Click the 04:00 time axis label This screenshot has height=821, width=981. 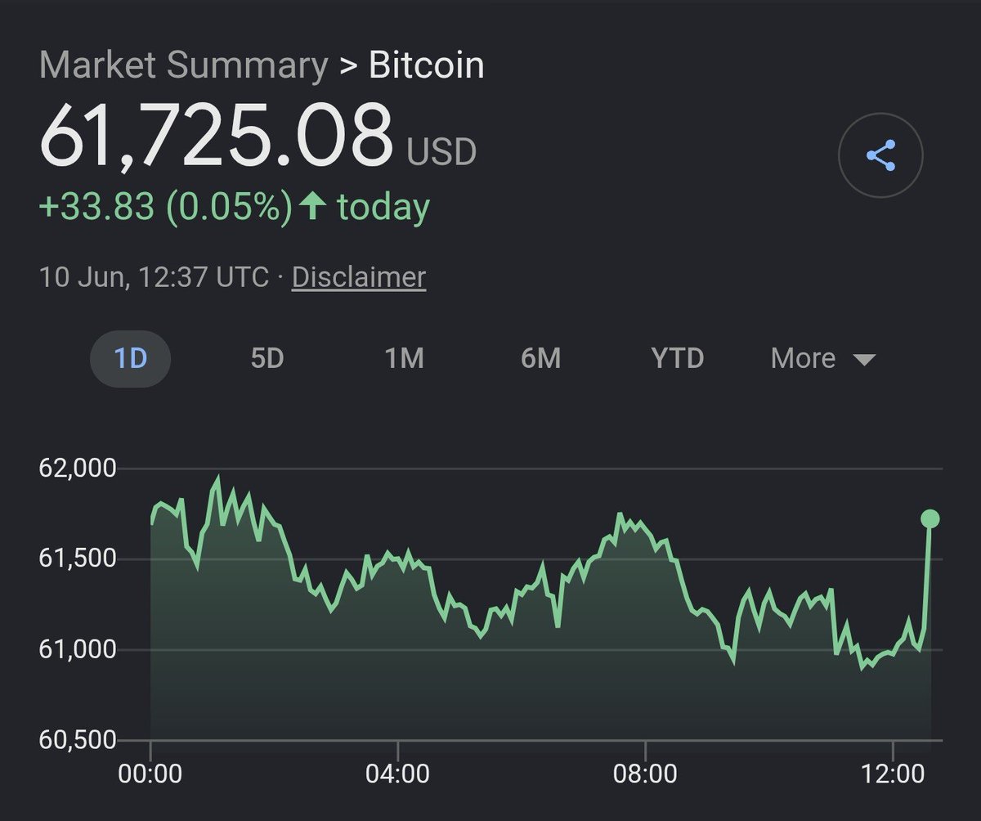point(397,773)
